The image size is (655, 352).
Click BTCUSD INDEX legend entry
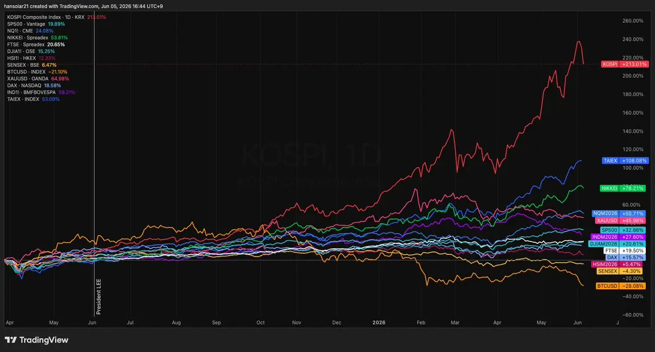[x=37, y=71]
